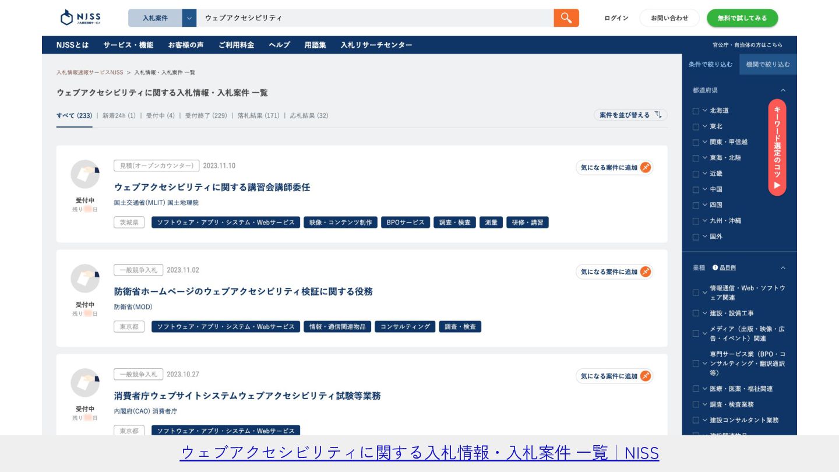Open the ヘルプ menu item

tap(279, 45)
